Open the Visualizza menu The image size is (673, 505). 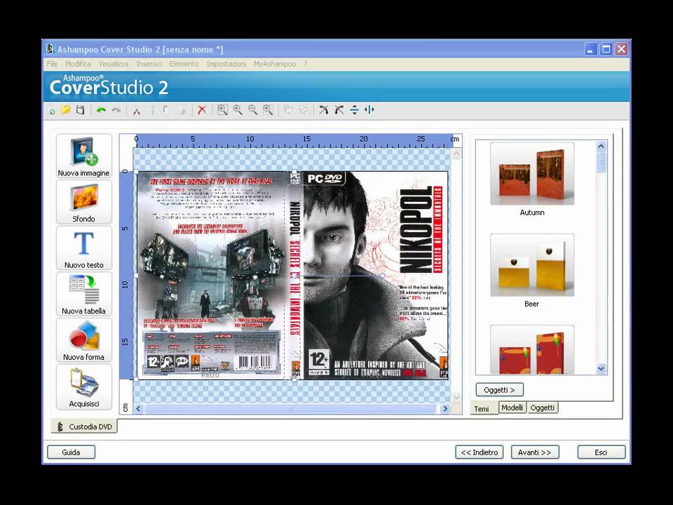click(113, 64)
